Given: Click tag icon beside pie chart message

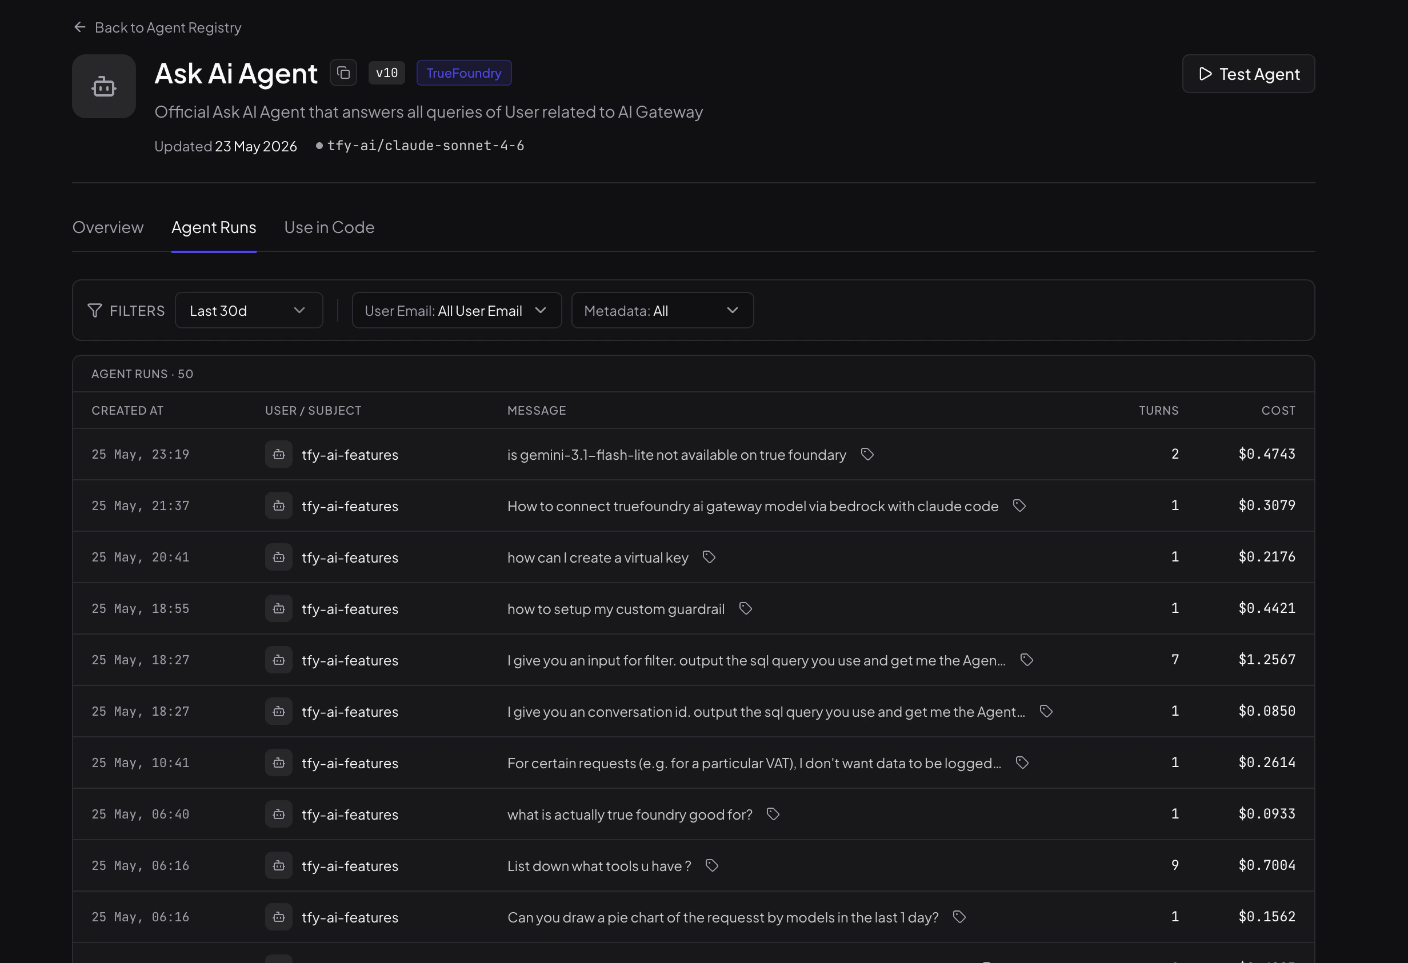Looking at the screenshot, I should [959, 917].
